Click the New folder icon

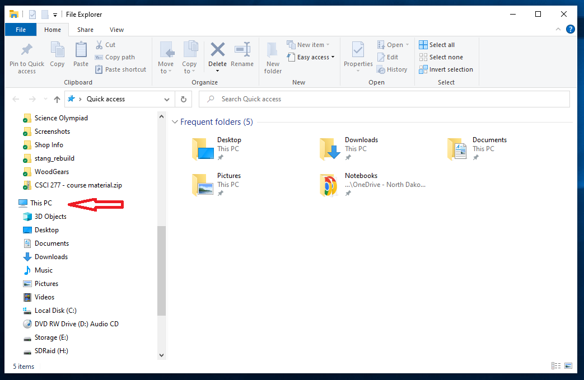(x=273, y=51)
